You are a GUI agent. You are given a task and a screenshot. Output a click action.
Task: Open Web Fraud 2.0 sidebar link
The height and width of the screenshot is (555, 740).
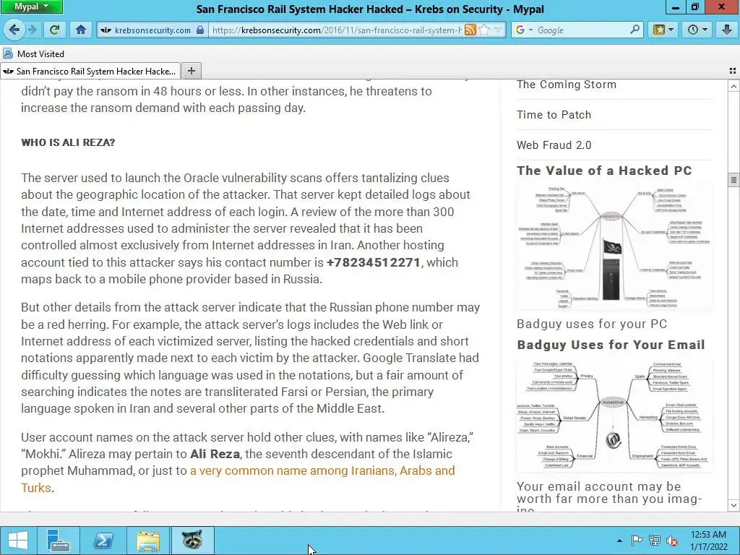click(554, 145)
